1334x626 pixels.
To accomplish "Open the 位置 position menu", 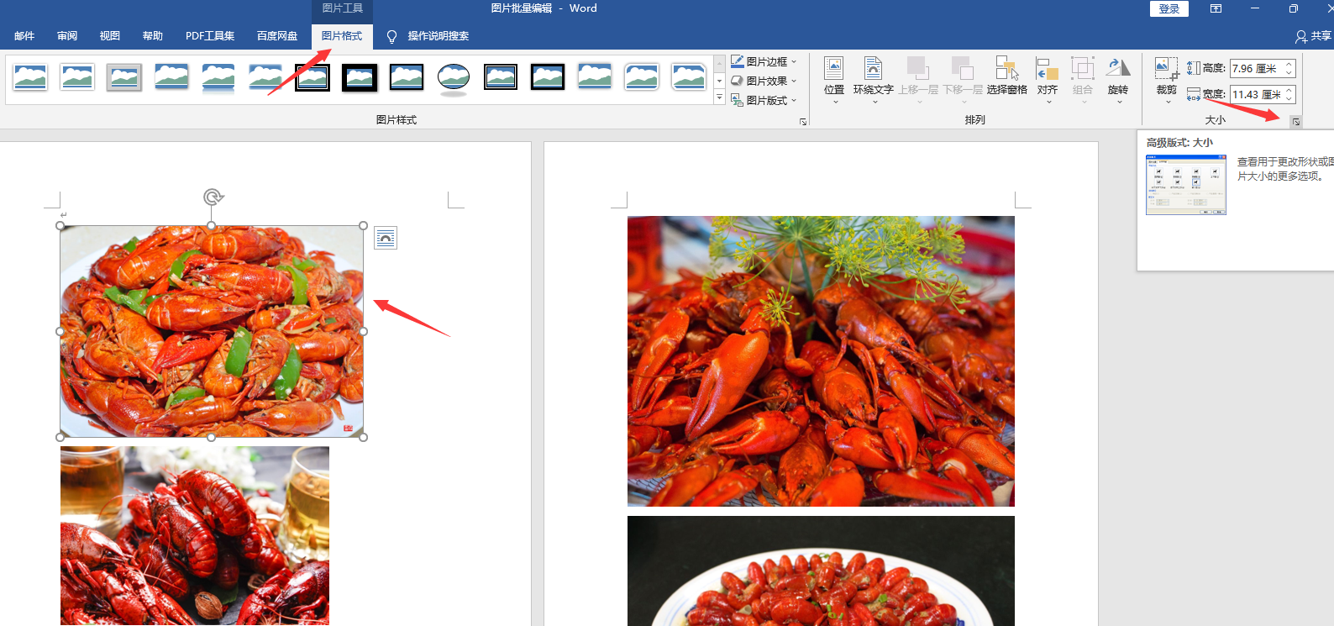I will click(x=834, y=80).
